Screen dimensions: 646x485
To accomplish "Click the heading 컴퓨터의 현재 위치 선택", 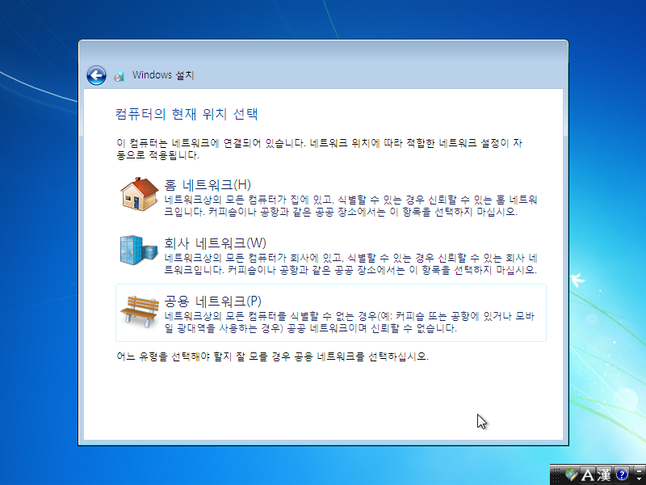I will click(x=187, y=114).
